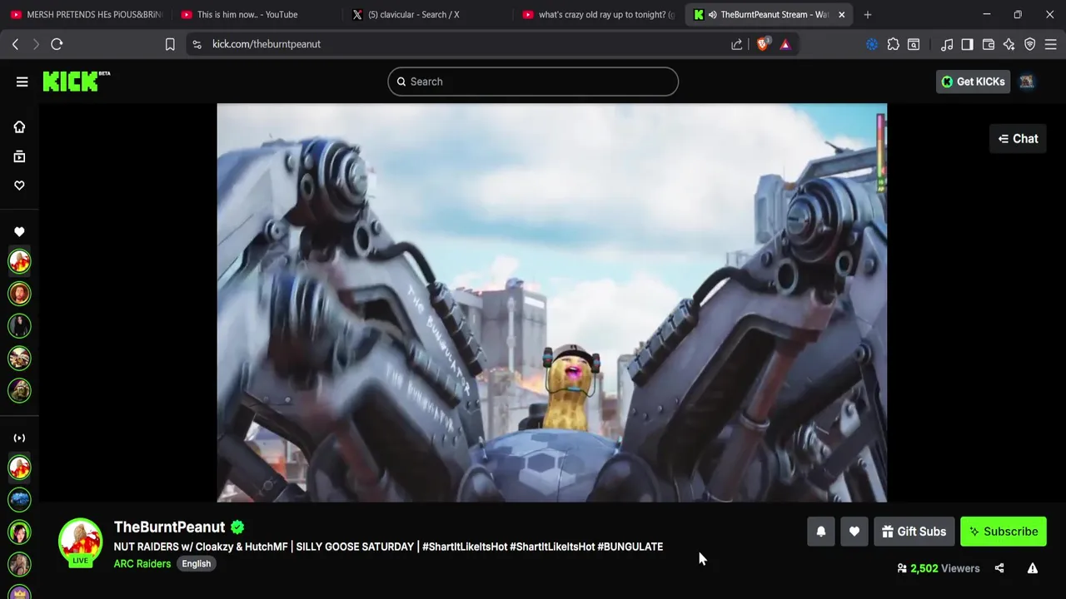Close the TheBurntPeanut Stream tab
1066x599 pixels.
841,14
